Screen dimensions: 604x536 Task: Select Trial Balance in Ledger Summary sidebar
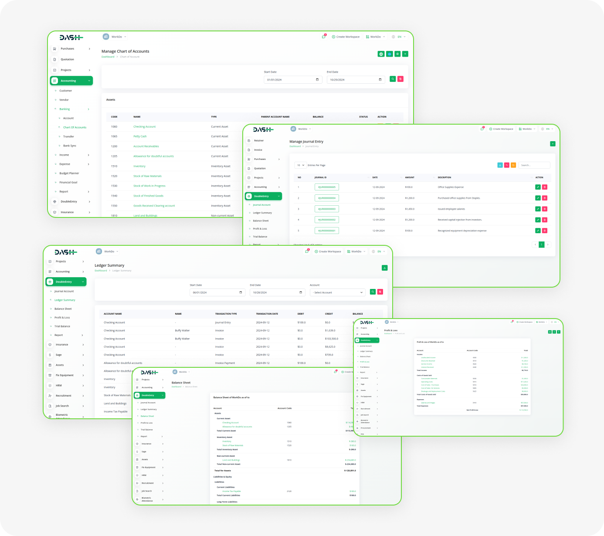point(62,326)
